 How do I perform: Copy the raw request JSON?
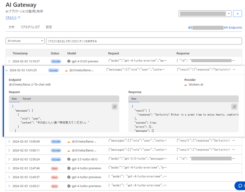[115, 107]
